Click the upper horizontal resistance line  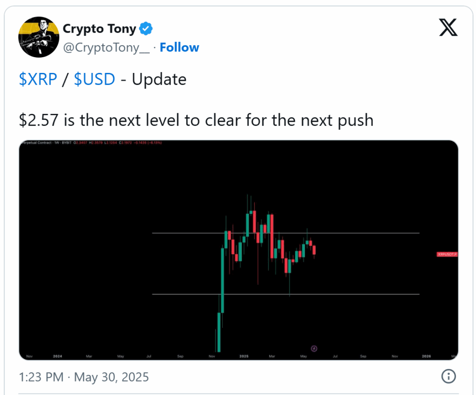(x=286, y=233)
